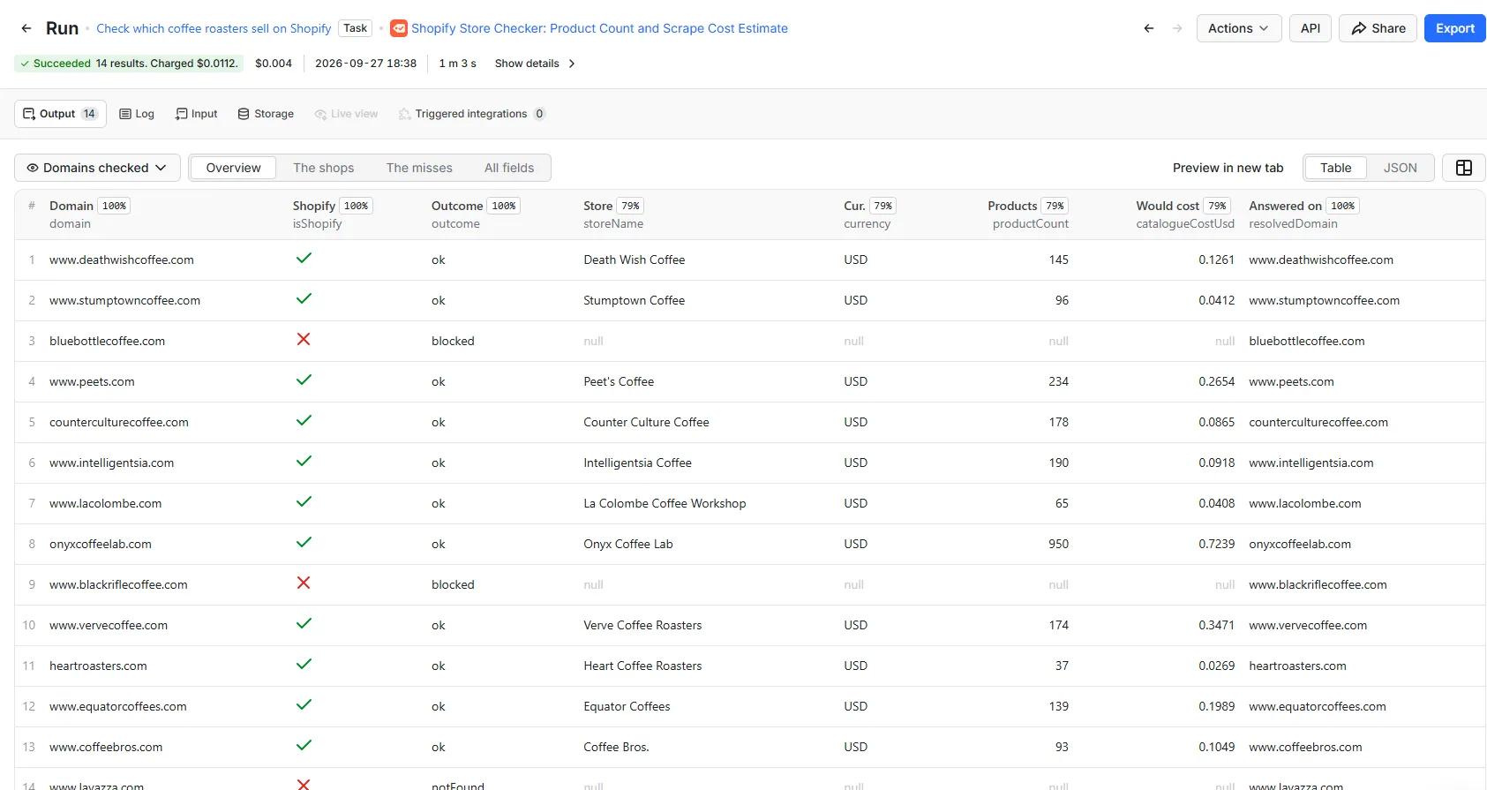Click store name Verve Coffee Roasters
Viewport: 1487px width, 790px height.
642,625
